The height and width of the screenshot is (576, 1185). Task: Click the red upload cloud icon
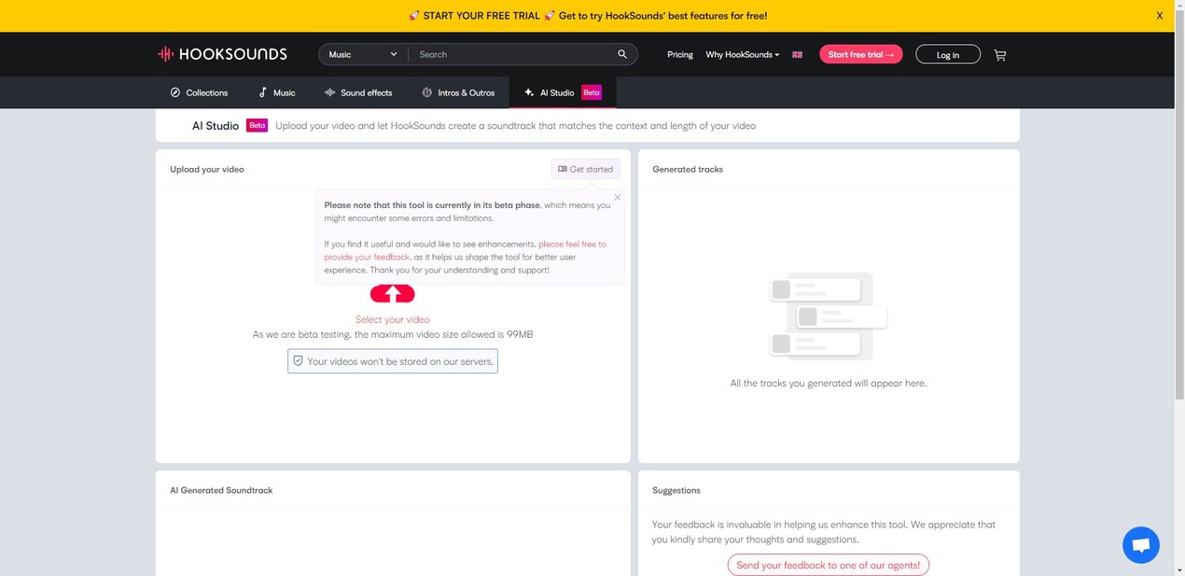click(x=393, y=294)
